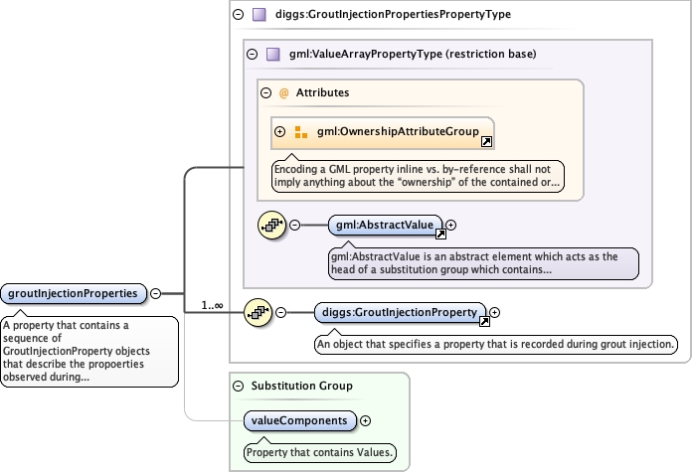
Task: Collapse the gml:ValueArrayPropertyType restriction base section
Action: pyautogui.click(x=252, y=55)
